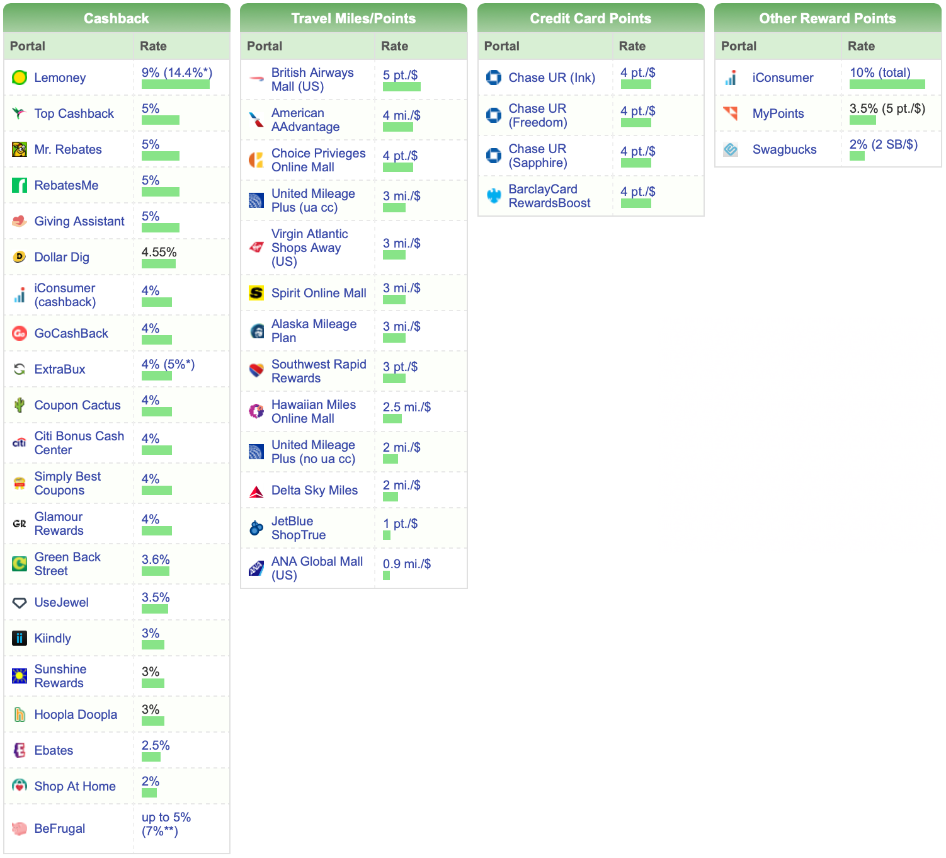Click the Coupon Cactus icon

[x=20, y=405]
